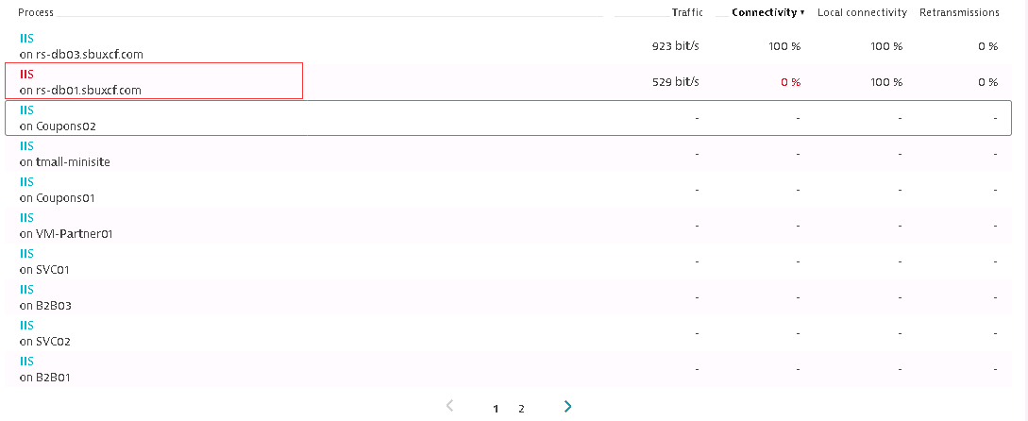Viewport: 1028px width, 421px height.
Task: Go to previous page arrow
Action: (450, 407)
